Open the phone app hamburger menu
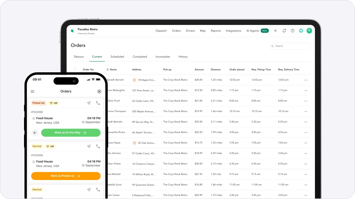355x199 pixels. (33, 92)
